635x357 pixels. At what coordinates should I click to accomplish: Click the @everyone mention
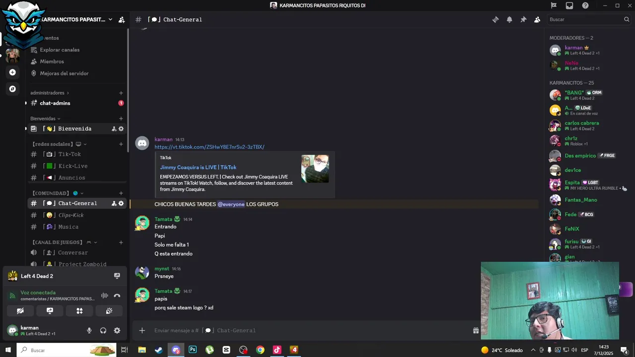point(231,204)
